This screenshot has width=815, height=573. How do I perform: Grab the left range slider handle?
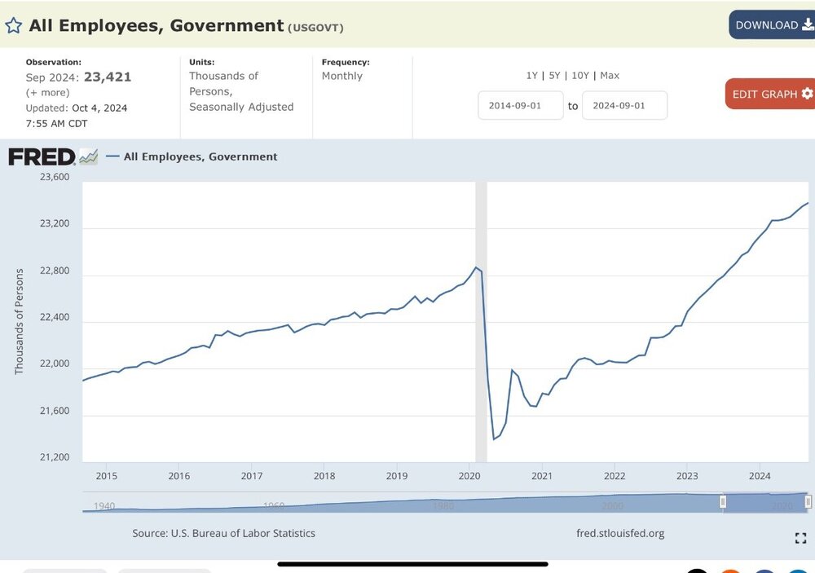722,501
